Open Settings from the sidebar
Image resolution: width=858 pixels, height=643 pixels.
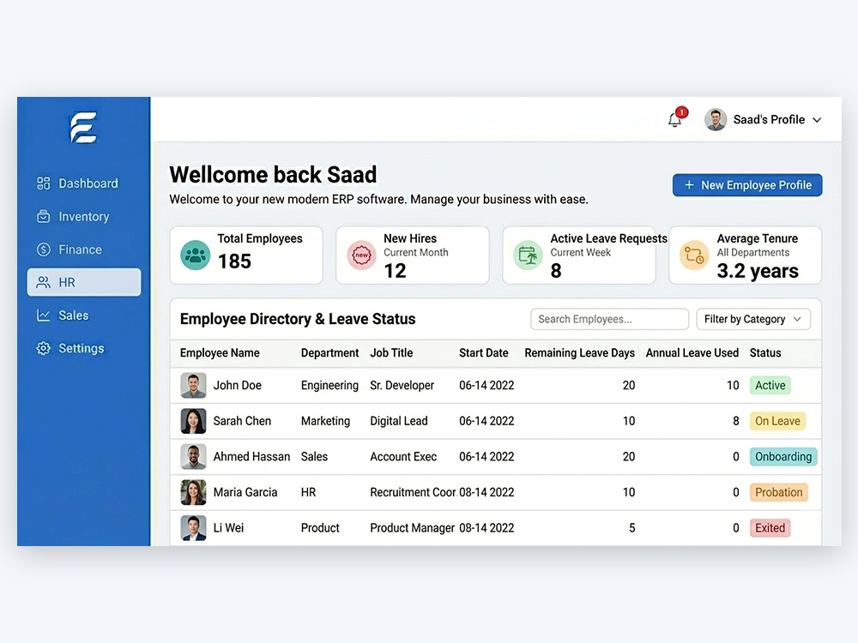[x=84, y=348]
